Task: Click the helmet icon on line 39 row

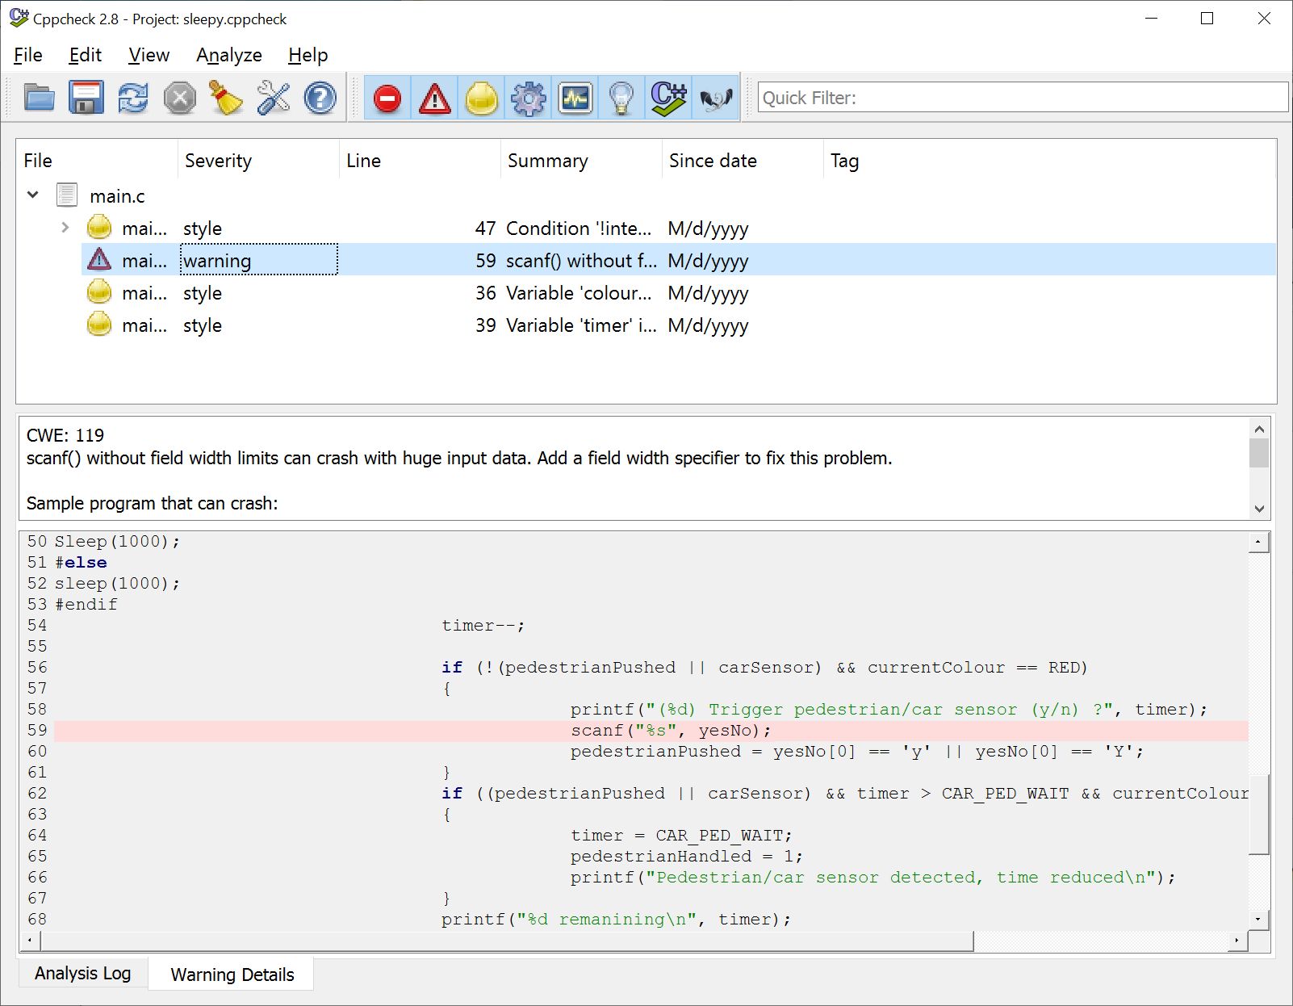Action: pyautogui.click(x=99, y=325)
